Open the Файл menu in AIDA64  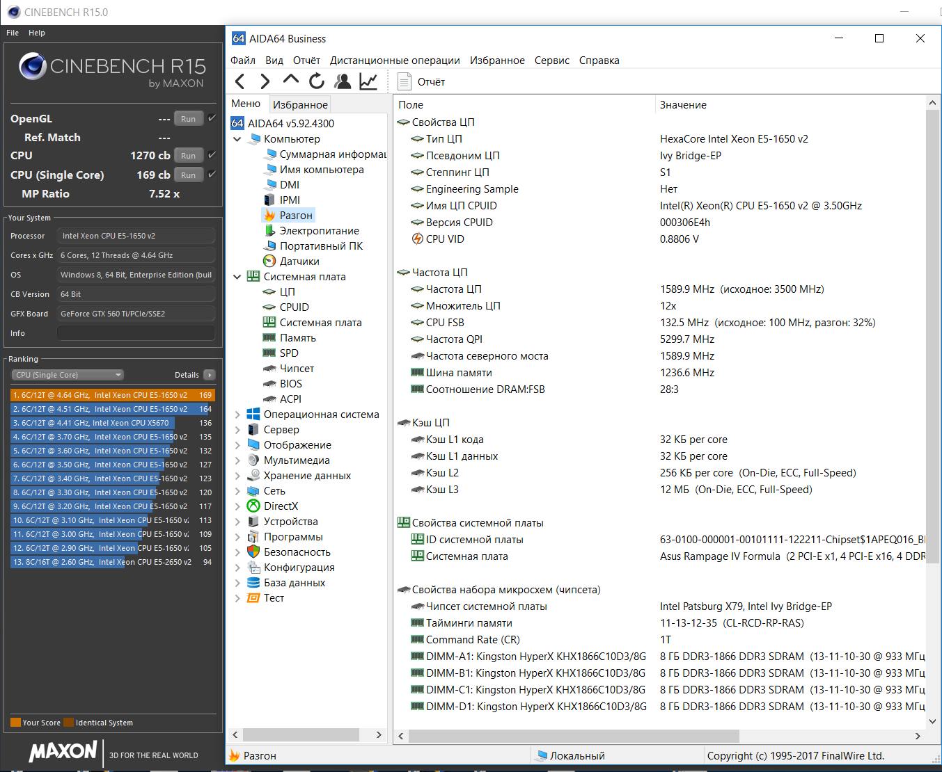[x=243, y=61]
